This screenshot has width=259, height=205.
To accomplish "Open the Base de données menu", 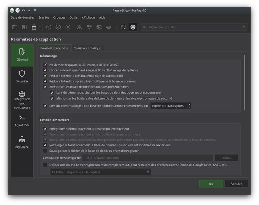I will (x=23, y=17).
